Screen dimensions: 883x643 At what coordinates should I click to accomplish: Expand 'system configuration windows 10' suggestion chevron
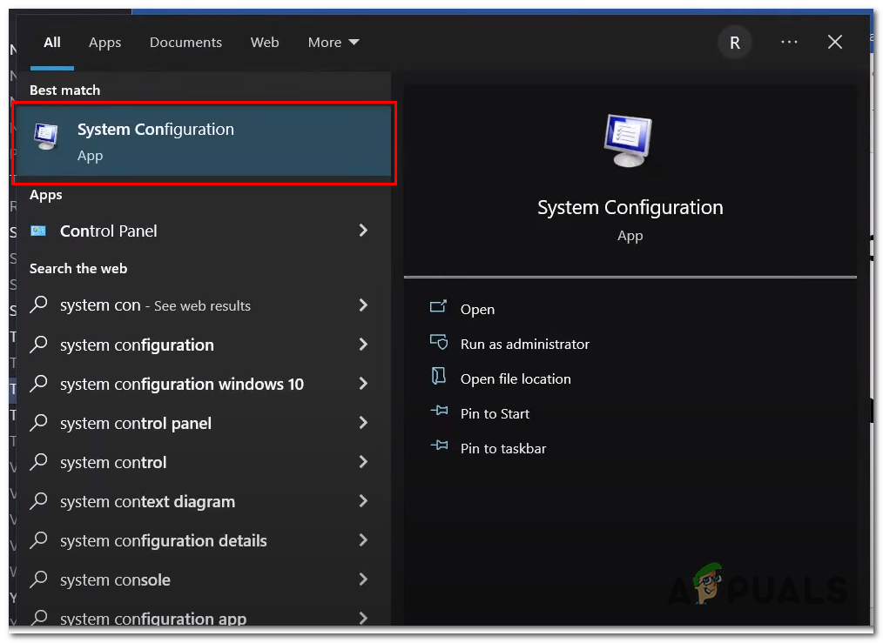pyautogui.click(x=363, y=384)
